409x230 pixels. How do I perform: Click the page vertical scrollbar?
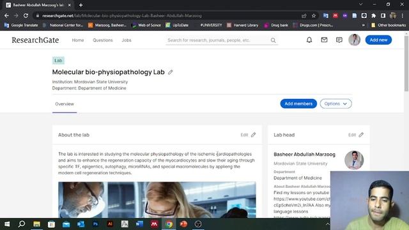(x=406, y=63)
